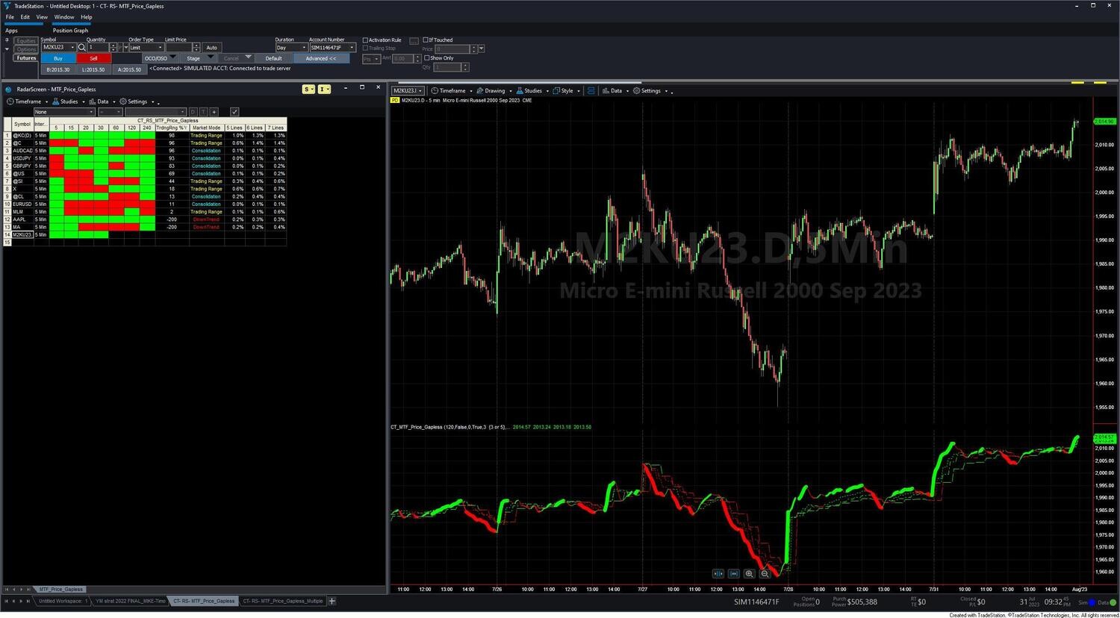Screen dimensions: 1120x618
Task: Click the zoom out magnifier on the chart
Action: 765,574
